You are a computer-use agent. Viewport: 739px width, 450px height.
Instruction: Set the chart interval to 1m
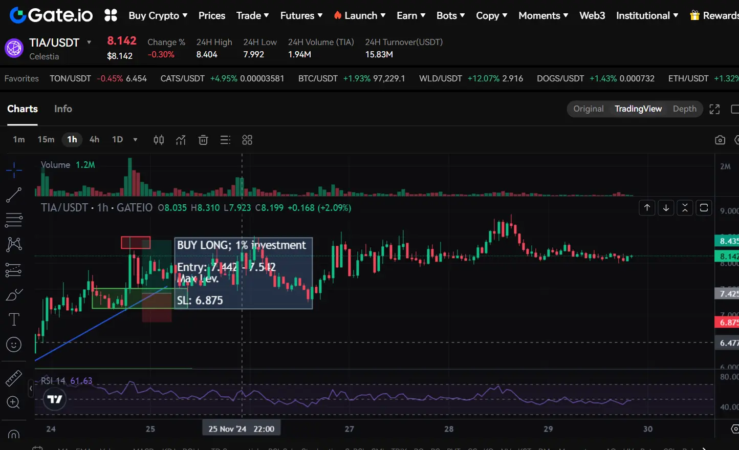19,139
